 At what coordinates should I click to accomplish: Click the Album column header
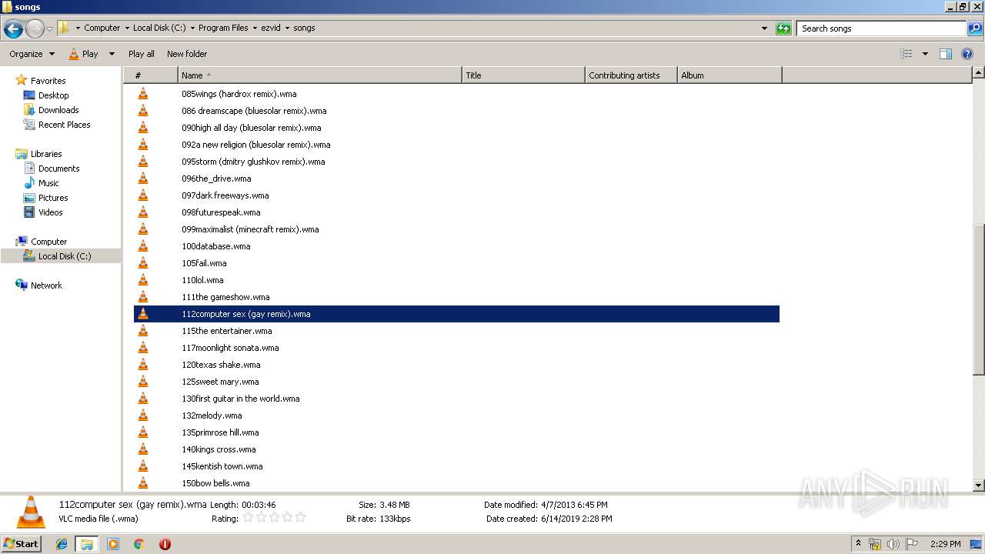(730, 75)
